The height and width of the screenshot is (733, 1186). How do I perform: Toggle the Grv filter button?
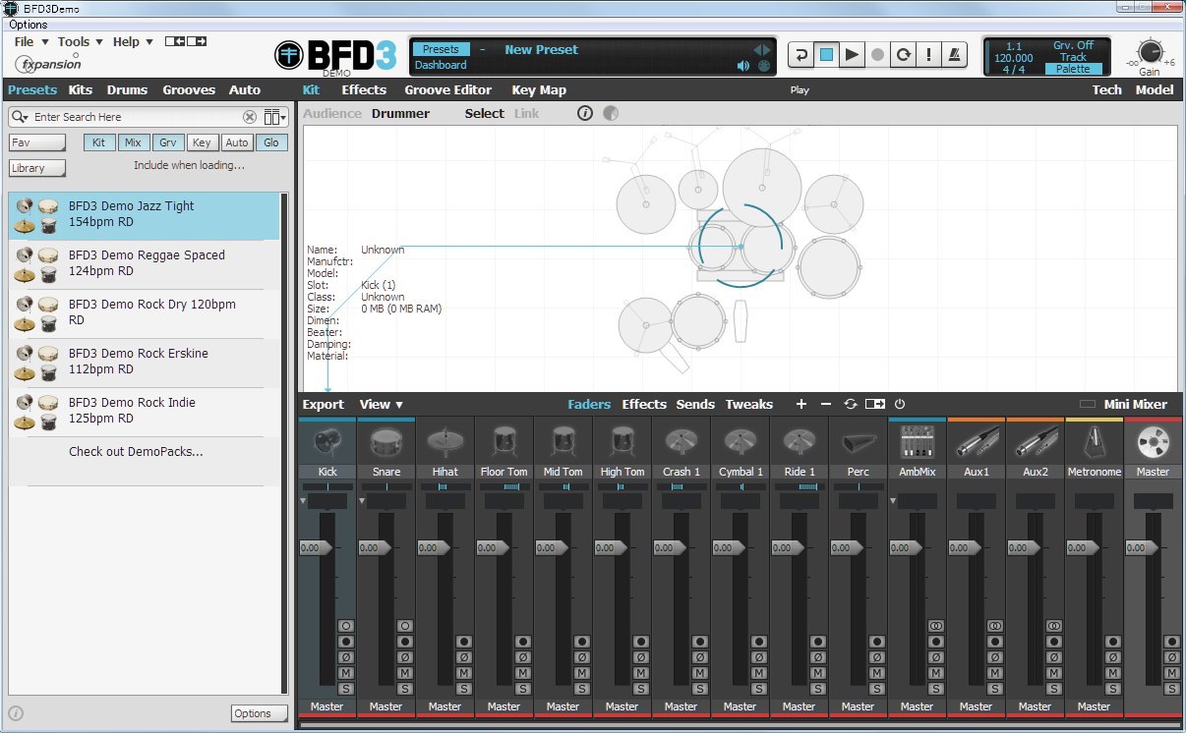pos(167,142)
